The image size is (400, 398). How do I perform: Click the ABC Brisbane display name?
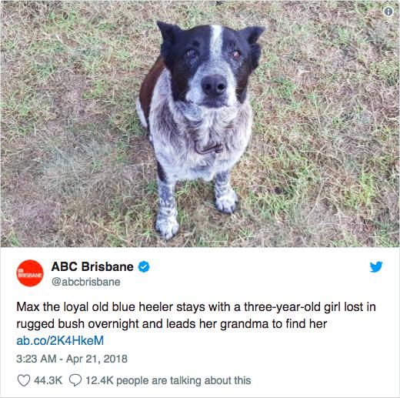pyautogui.click(x=92, y=266)
